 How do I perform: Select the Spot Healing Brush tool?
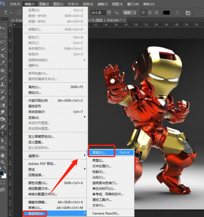2,70
